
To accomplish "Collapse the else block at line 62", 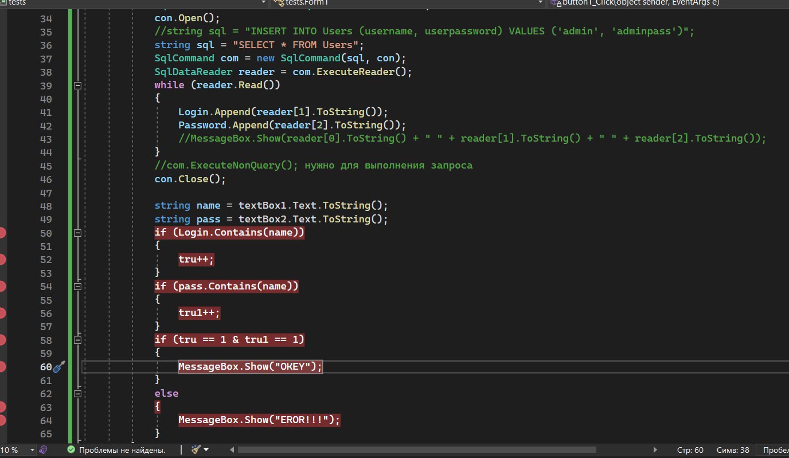I will coord(78,394).
